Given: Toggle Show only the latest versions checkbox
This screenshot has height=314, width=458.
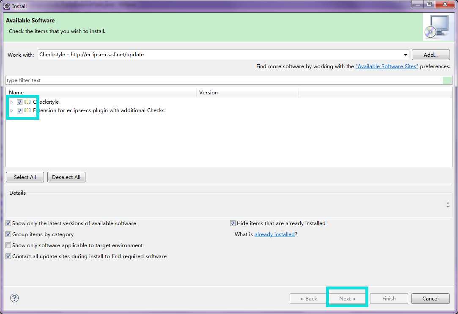Looking at the screenshot, I should coord(8,223).
